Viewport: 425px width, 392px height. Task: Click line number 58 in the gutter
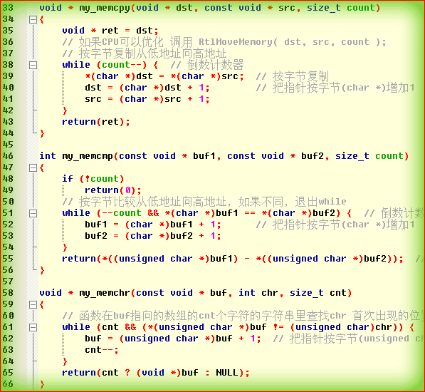(8, 293)
